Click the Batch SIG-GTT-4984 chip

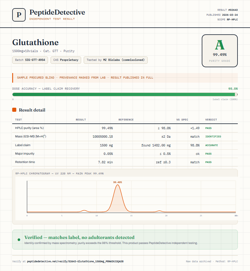(30, 60)
